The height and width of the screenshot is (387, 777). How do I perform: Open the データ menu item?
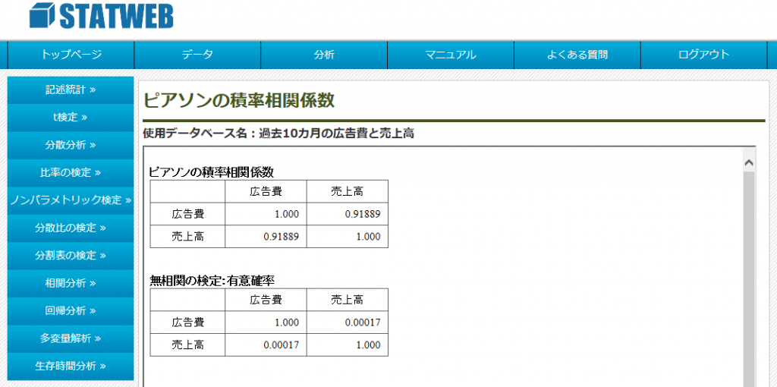click(197, 55)
